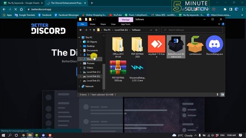Screen dimensions: 246x138
Task: Open the notification center icon
Action: point(240,135)
